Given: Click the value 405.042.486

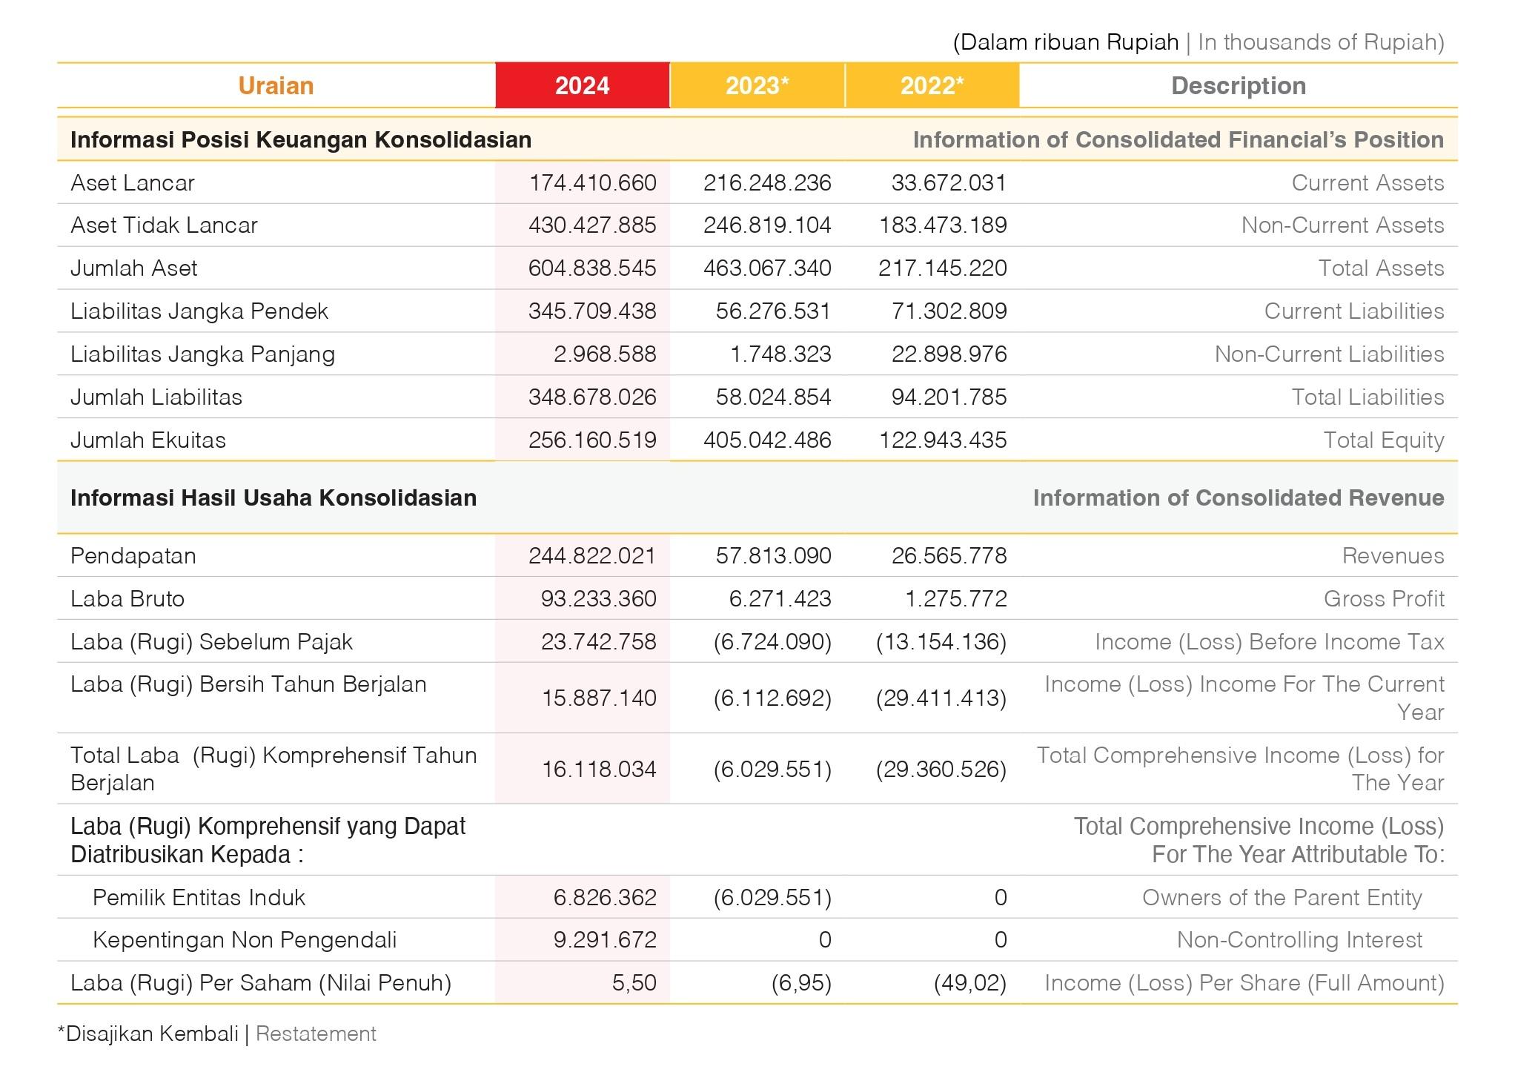Looking at the screenshot, I should click(767, 440).
